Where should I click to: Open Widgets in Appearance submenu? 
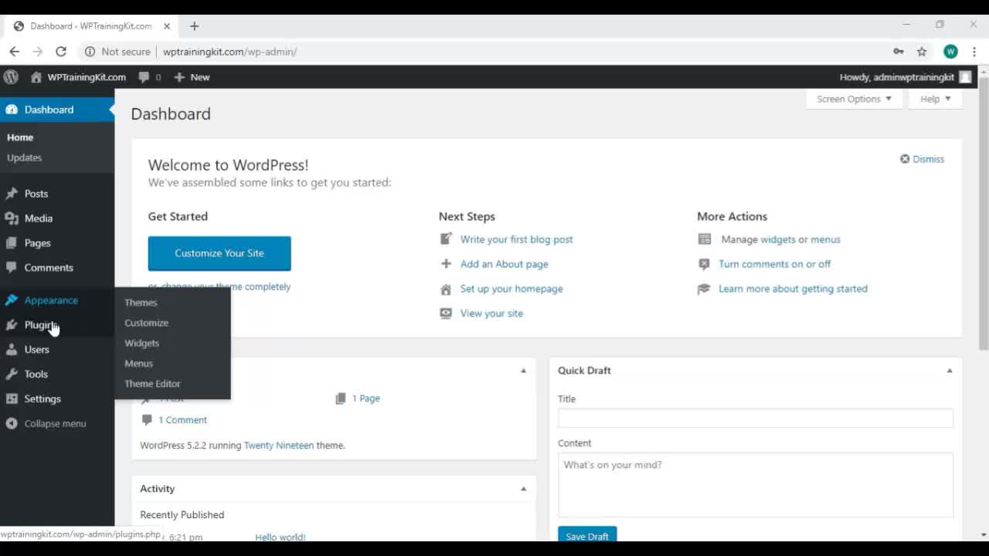(141, 343)
